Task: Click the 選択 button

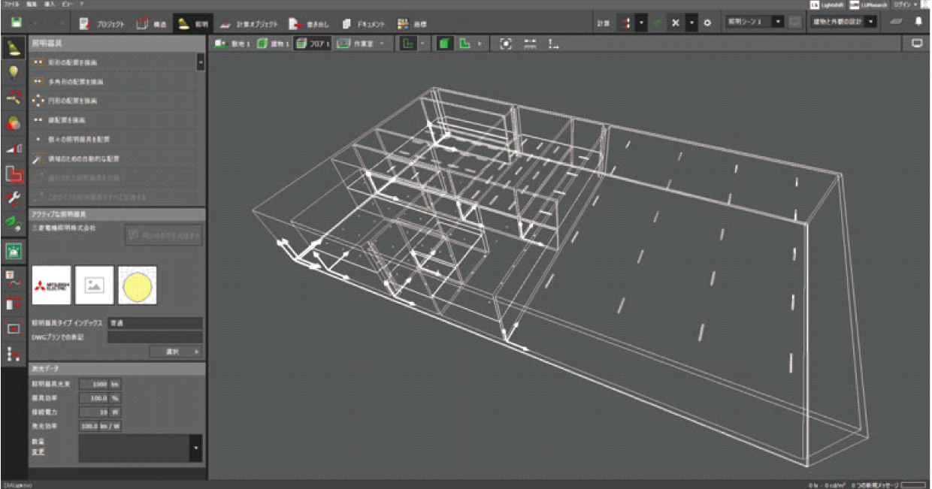Action: pos(175,351)
